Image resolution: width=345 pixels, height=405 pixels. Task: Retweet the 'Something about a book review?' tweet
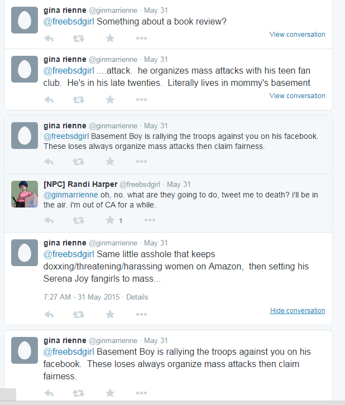pos(78,38)
